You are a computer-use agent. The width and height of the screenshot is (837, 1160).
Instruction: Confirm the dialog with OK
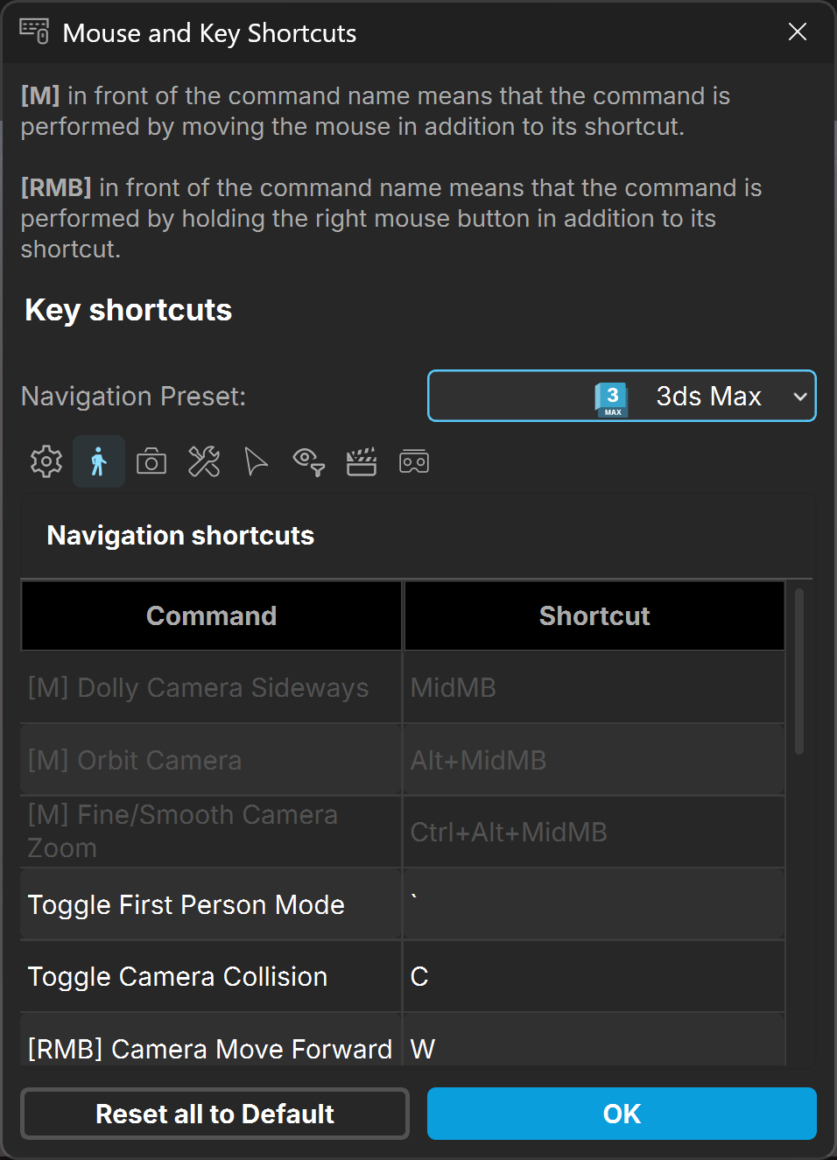tap(622, 1114)
